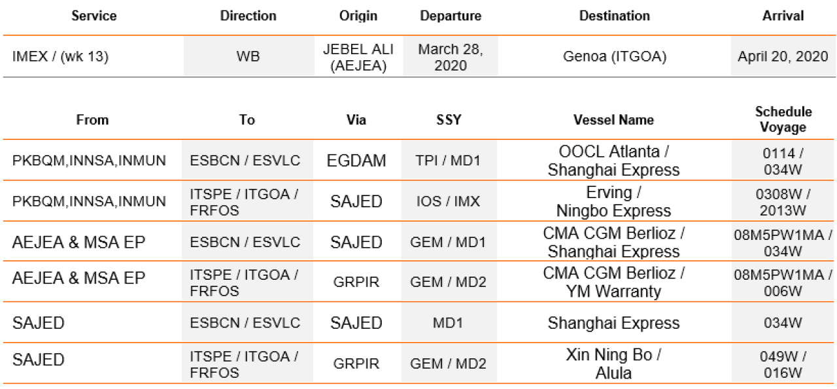Click the 0308W / 2013W voyage cell
This screenshot has width=837, height=389.
(x=783, y=200)
